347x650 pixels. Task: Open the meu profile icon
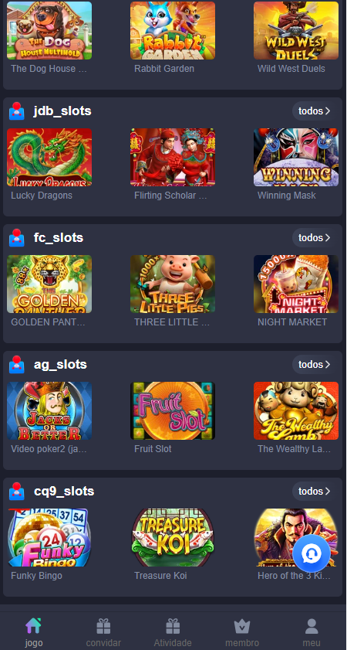(312, 626)
